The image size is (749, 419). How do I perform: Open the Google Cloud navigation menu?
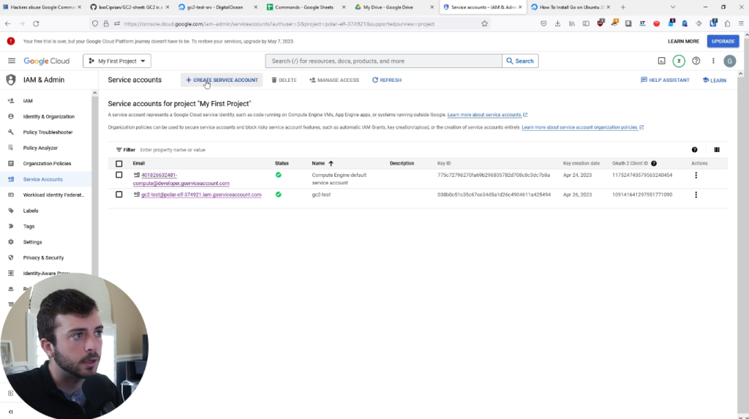coord(12,61)
